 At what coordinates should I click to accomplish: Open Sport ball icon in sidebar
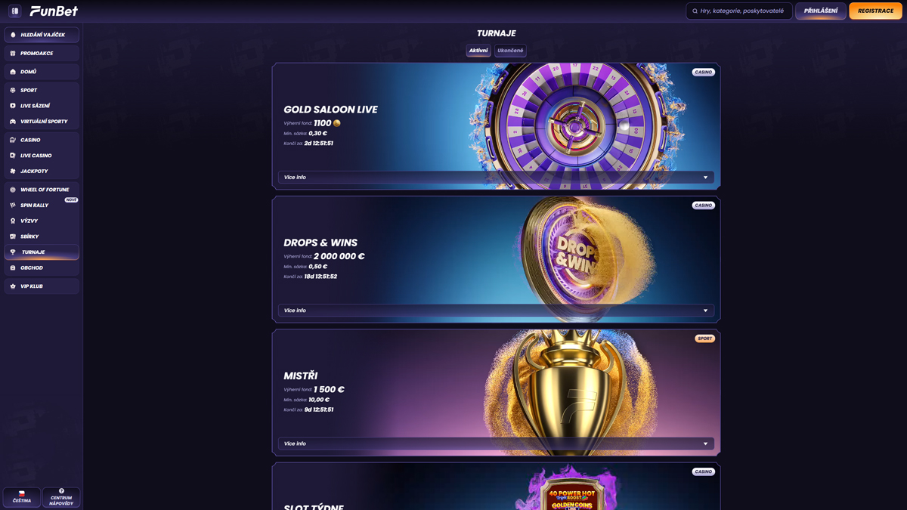tap(13, 90)
